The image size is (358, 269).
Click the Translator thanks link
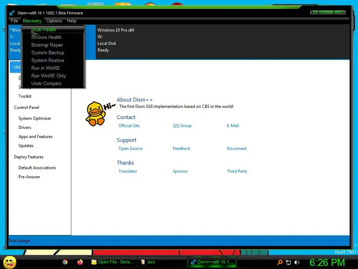[x=128, y=171]
